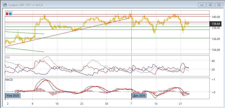Click the 138.00 price axis label

tap(216, 28)
